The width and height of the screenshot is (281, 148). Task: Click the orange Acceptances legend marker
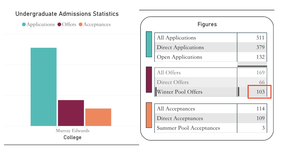click(81, 24)
